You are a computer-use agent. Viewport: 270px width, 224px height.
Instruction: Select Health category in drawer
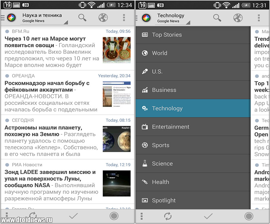[x=193, y=182]
